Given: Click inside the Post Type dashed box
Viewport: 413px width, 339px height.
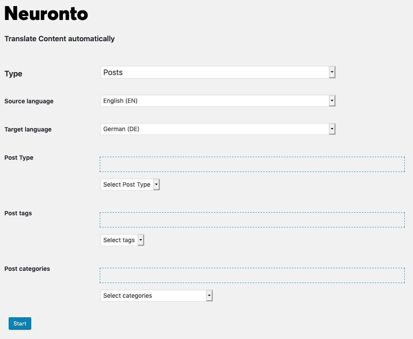Looking at the screenshot, I should coord(252,164).
